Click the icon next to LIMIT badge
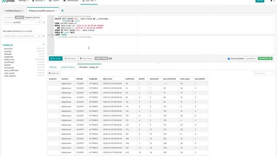The width and height of the screenshot is (277, 156). click(110, 58)
